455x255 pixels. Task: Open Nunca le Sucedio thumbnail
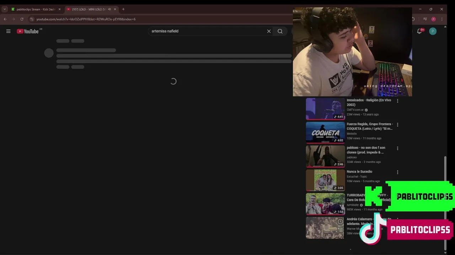325,180
